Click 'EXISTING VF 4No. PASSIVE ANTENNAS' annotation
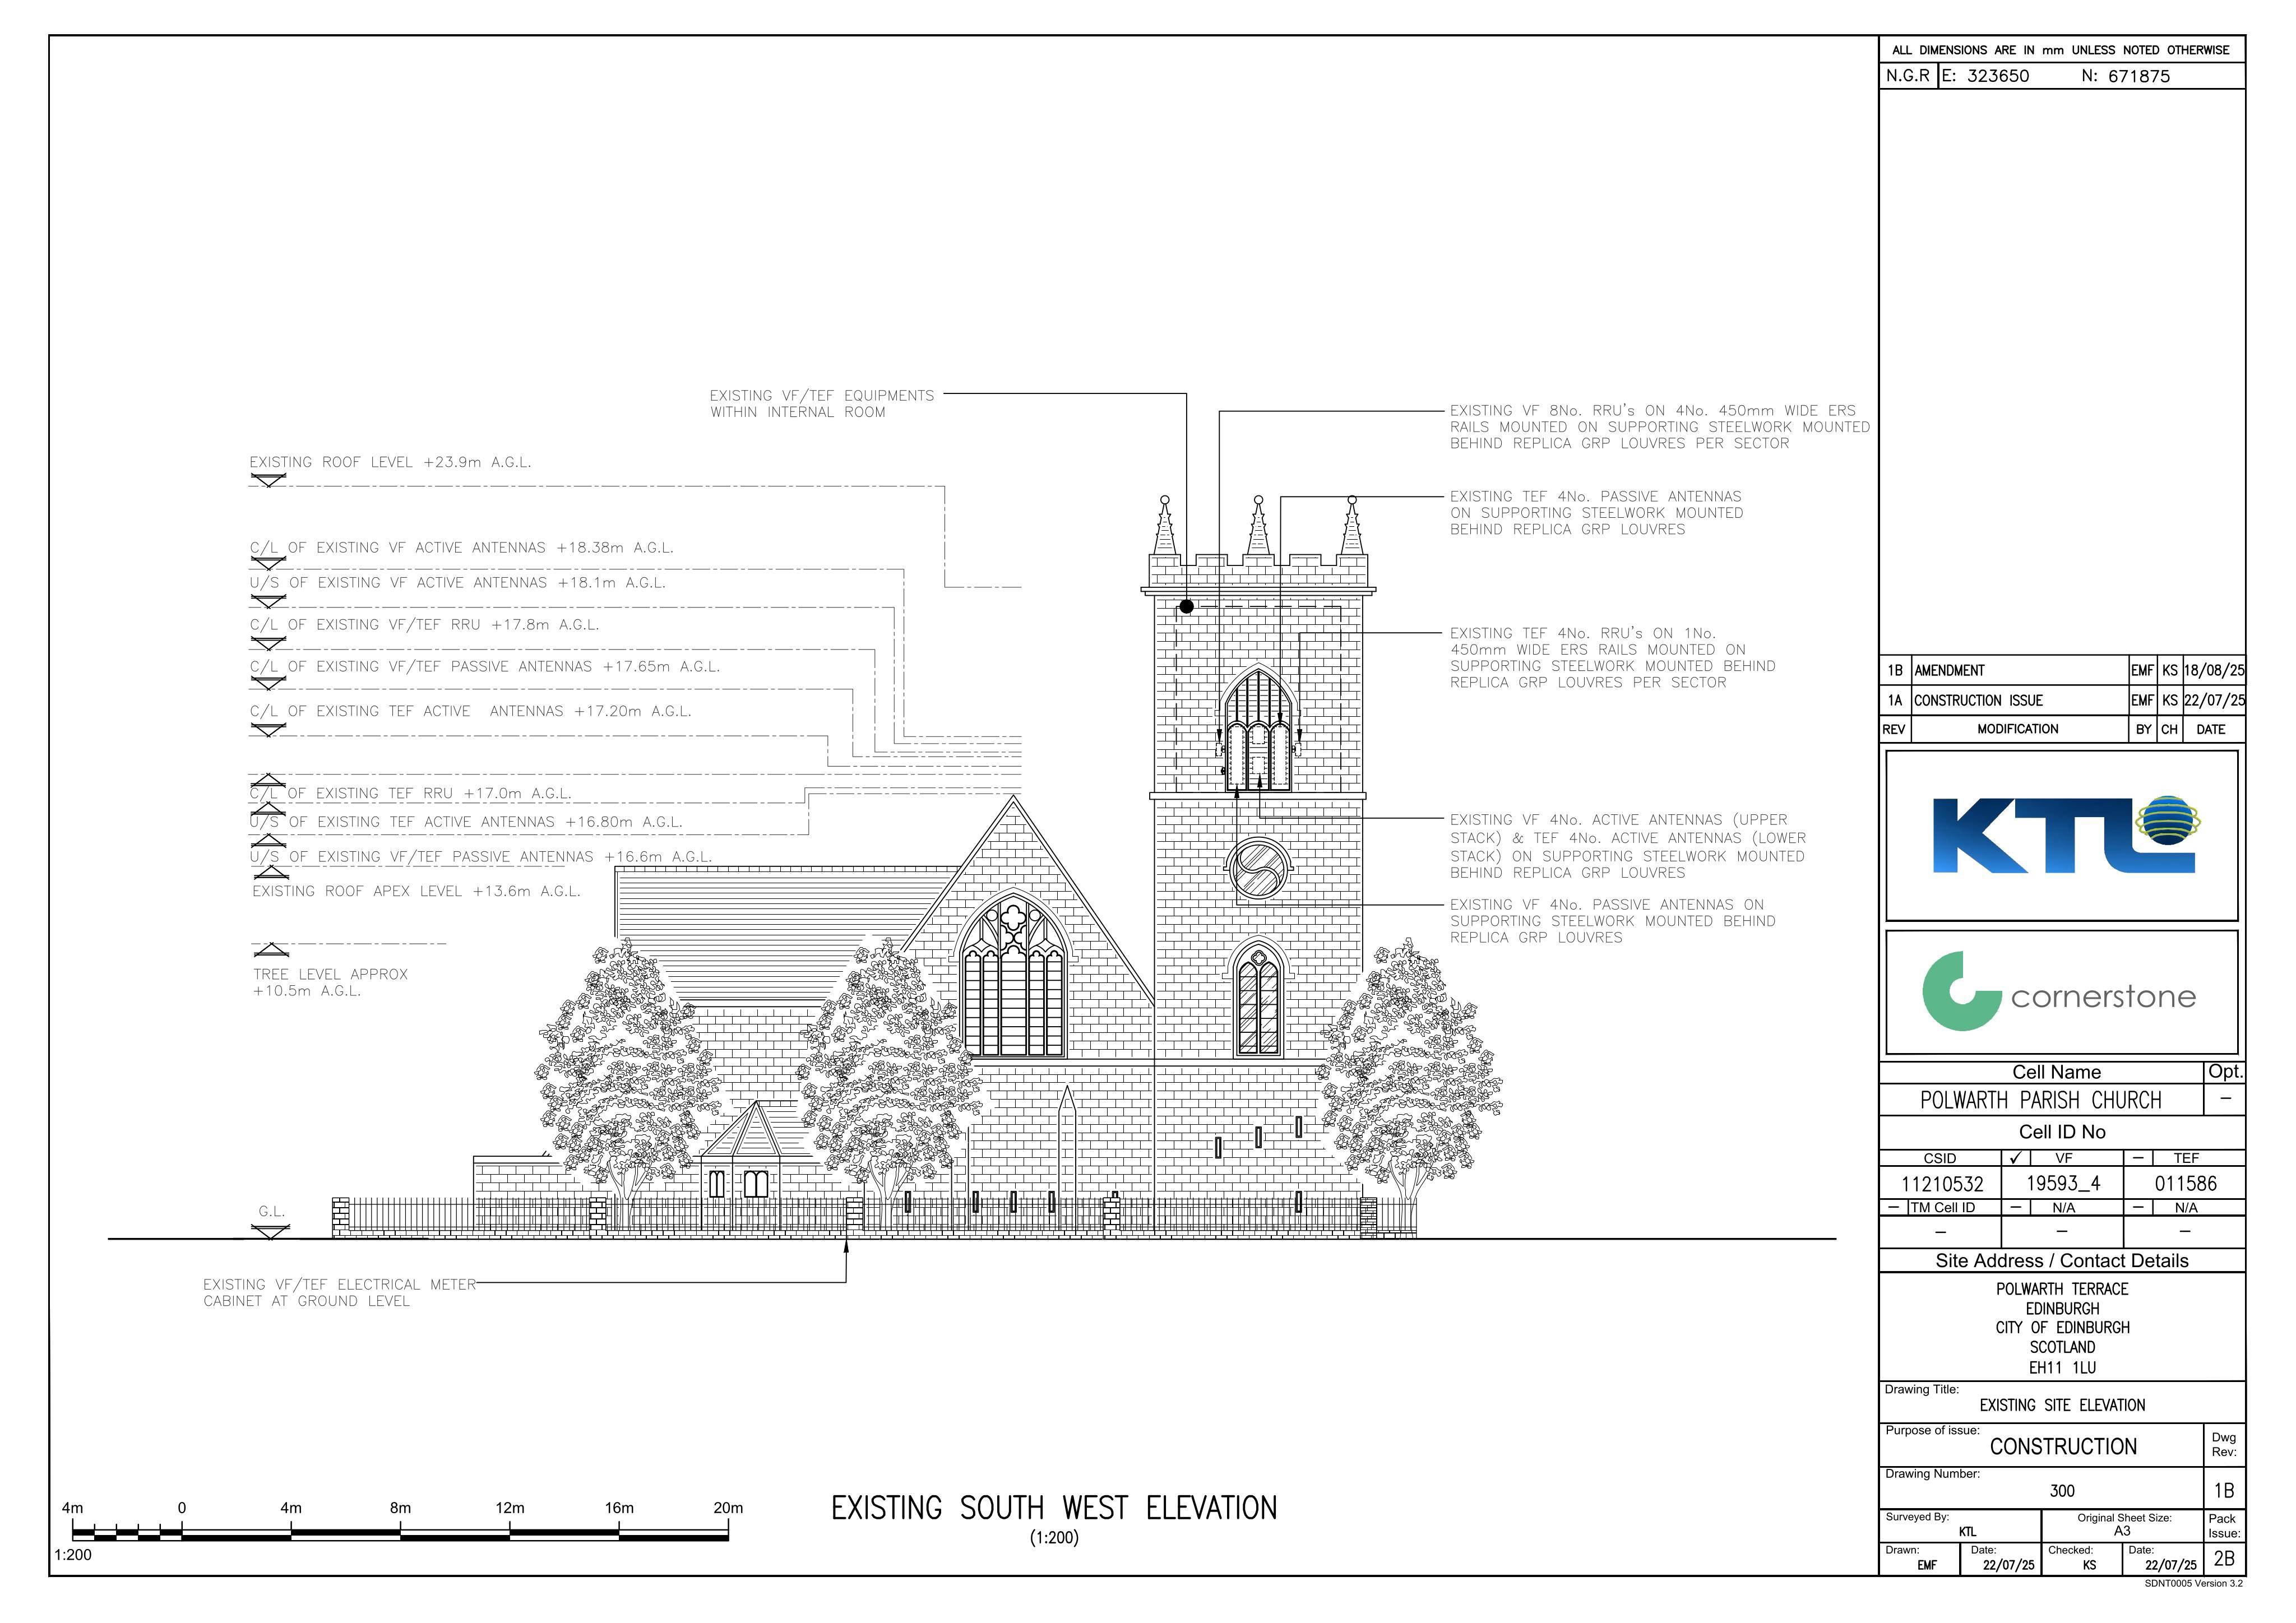Screen dimensions: 2296x1623 (1612, 921)
